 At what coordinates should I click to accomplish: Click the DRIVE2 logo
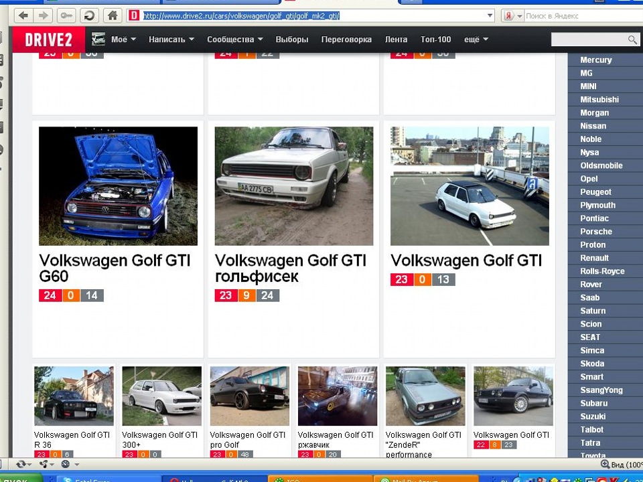pyautogui.click(x=48, y=39)
